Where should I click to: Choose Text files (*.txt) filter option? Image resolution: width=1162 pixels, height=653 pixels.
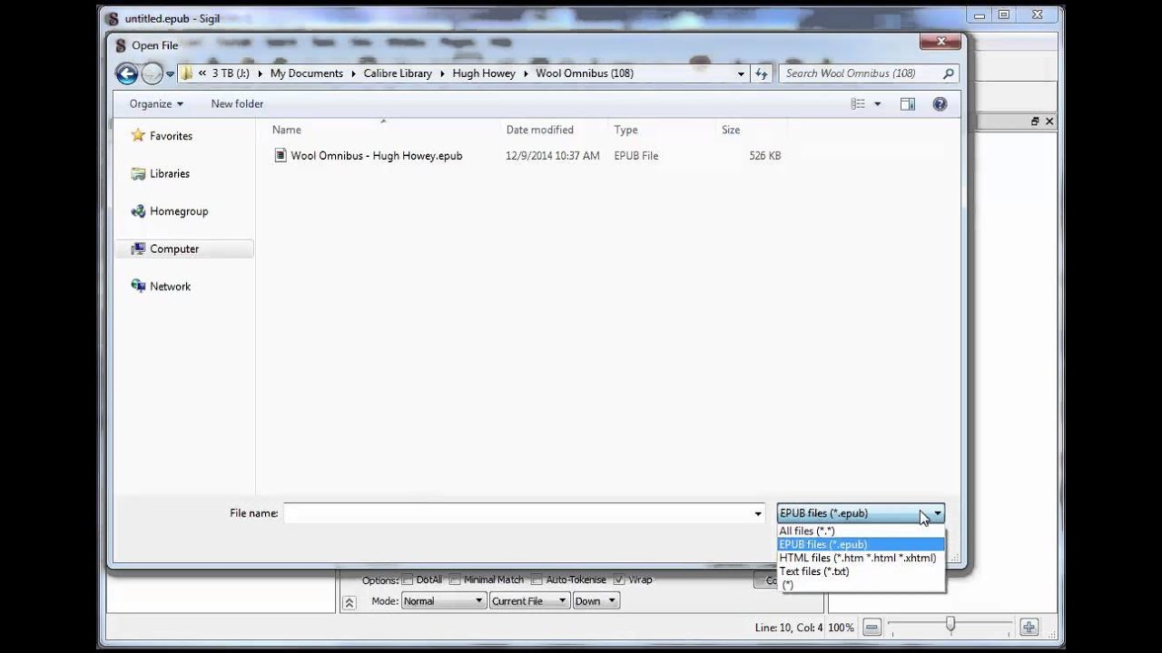point(861,572)
